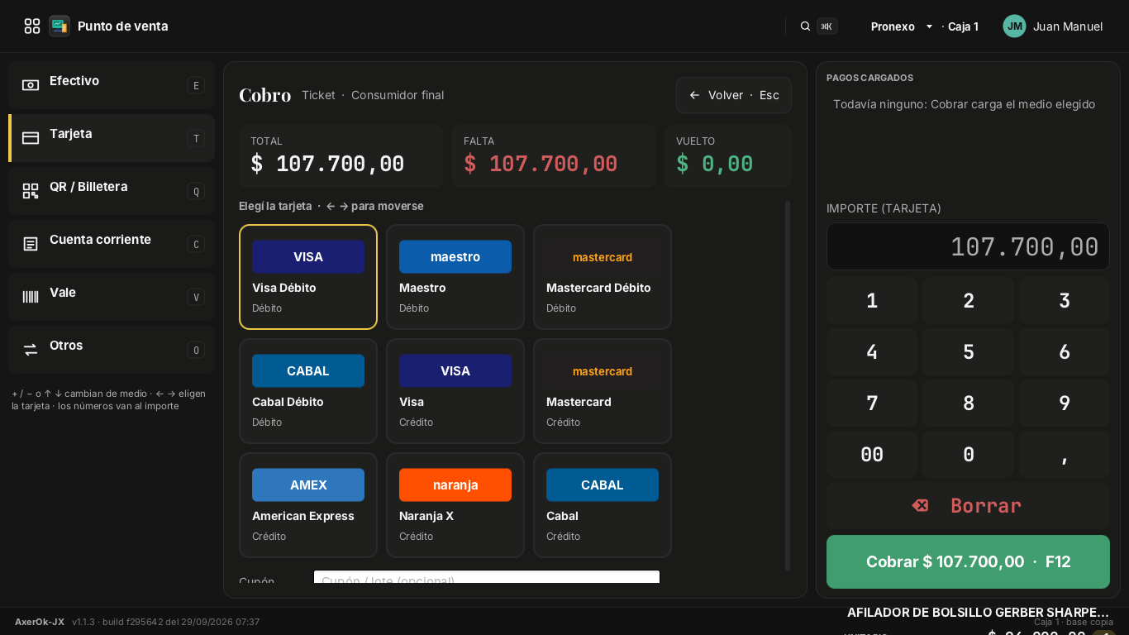Screen dimensions: 1129x635
Task: Select Efectivo payment method
Action: pos(112,85)
